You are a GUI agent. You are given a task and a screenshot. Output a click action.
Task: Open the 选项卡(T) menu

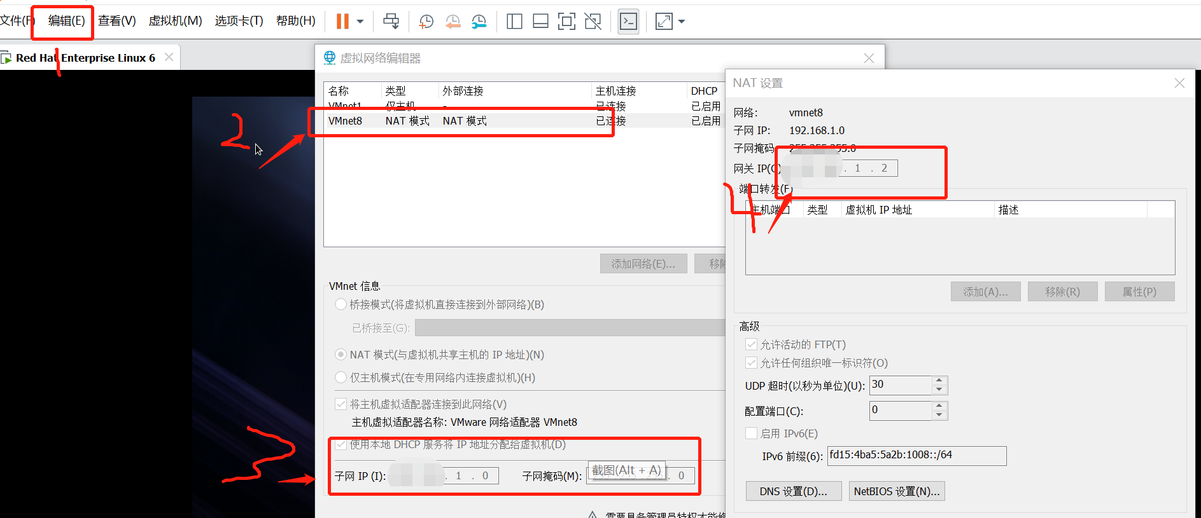(239, 21)
